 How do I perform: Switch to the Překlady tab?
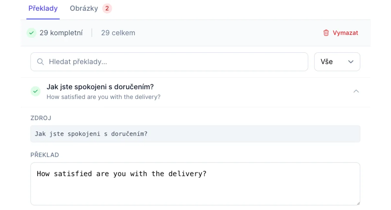click(43, 8)
